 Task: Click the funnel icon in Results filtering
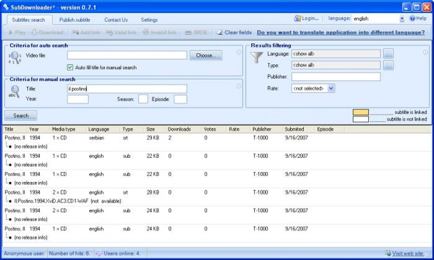256,57
